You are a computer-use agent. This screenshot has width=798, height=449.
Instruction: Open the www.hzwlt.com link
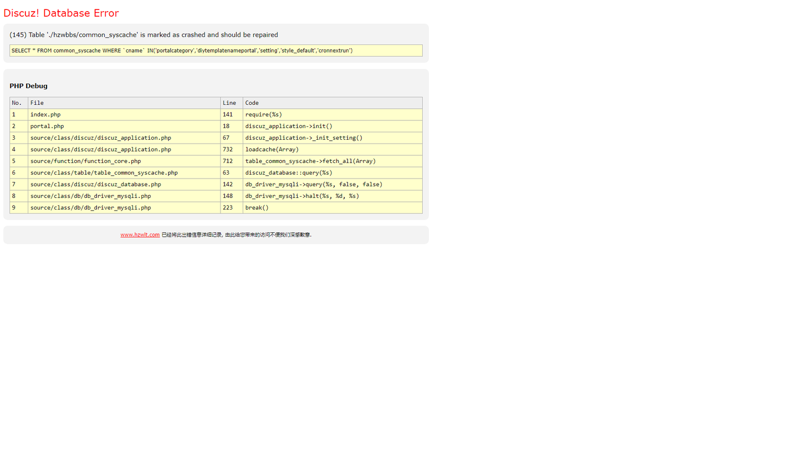tap(140, 235)
